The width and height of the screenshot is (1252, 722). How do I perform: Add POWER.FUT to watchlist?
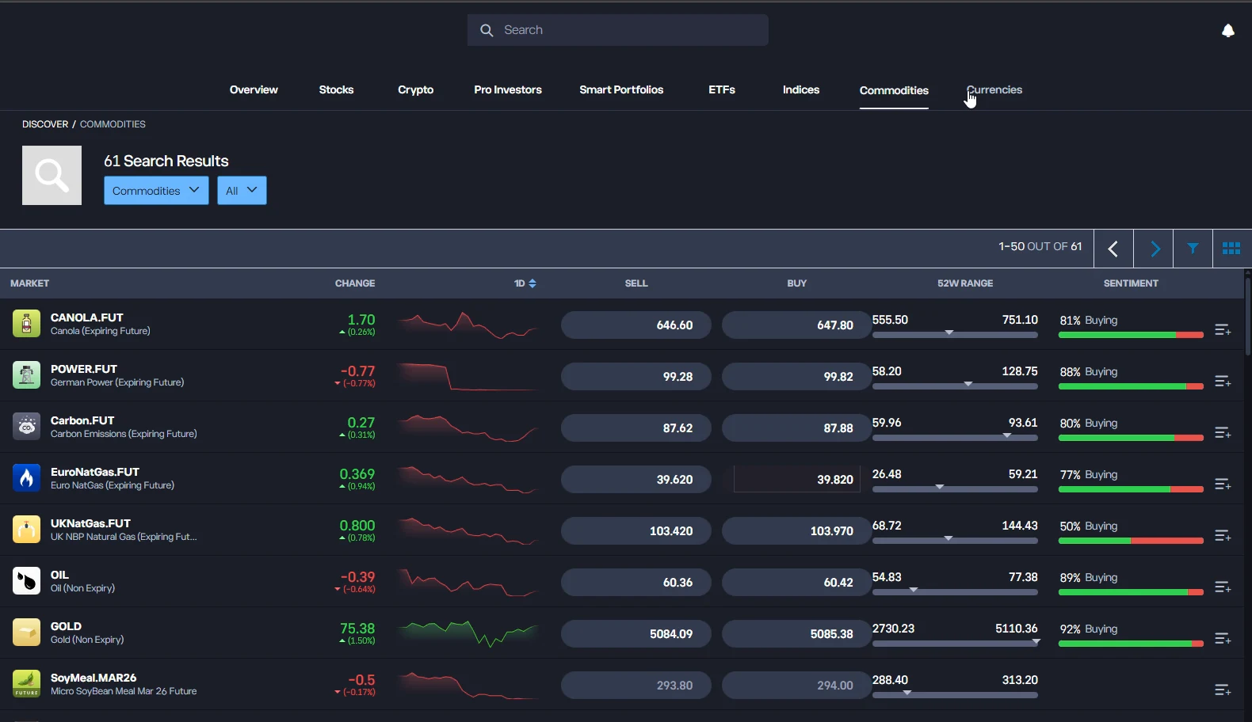[x=1223, y=381]
